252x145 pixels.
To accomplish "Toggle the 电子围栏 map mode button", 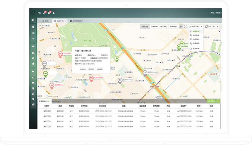I will tap(164, 27).
